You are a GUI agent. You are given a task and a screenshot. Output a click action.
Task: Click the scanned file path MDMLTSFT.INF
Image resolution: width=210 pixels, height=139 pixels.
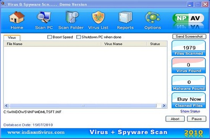[x=32, y=112]
